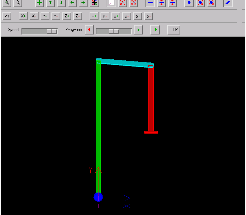Image resolution: width=246 pixels, height=215 pixels.
Task: Rotate gamma positive button
Action: tap(138, 16)
